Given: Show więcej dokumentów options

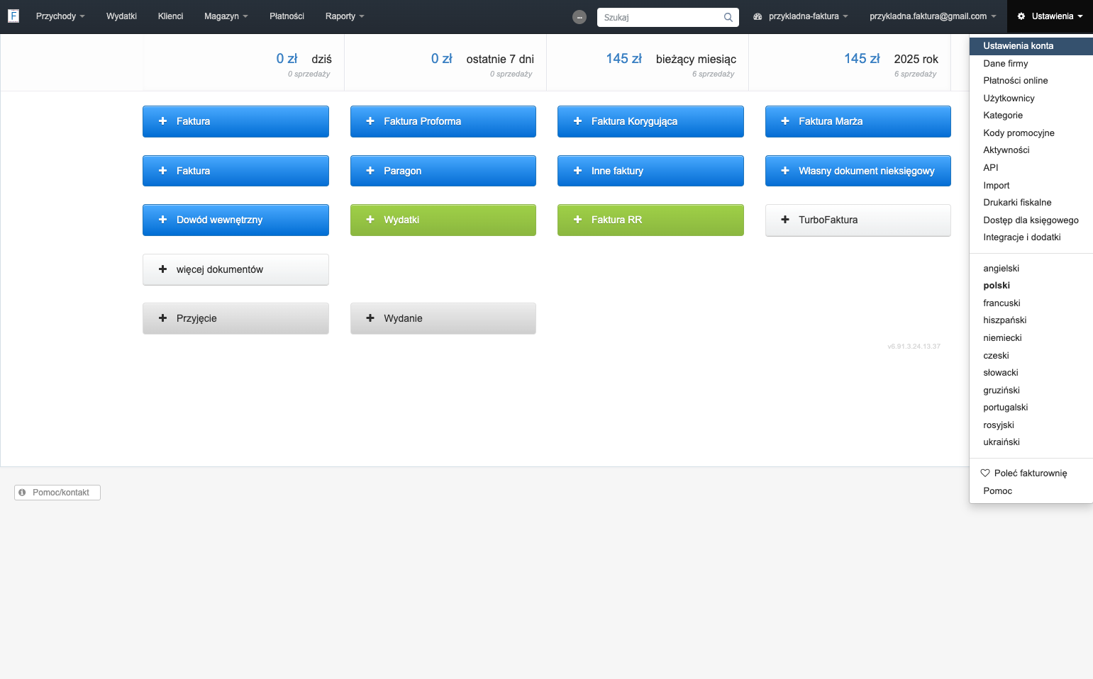Looking at the screenshot, I should pyautogui.click(x=235, y=269).
